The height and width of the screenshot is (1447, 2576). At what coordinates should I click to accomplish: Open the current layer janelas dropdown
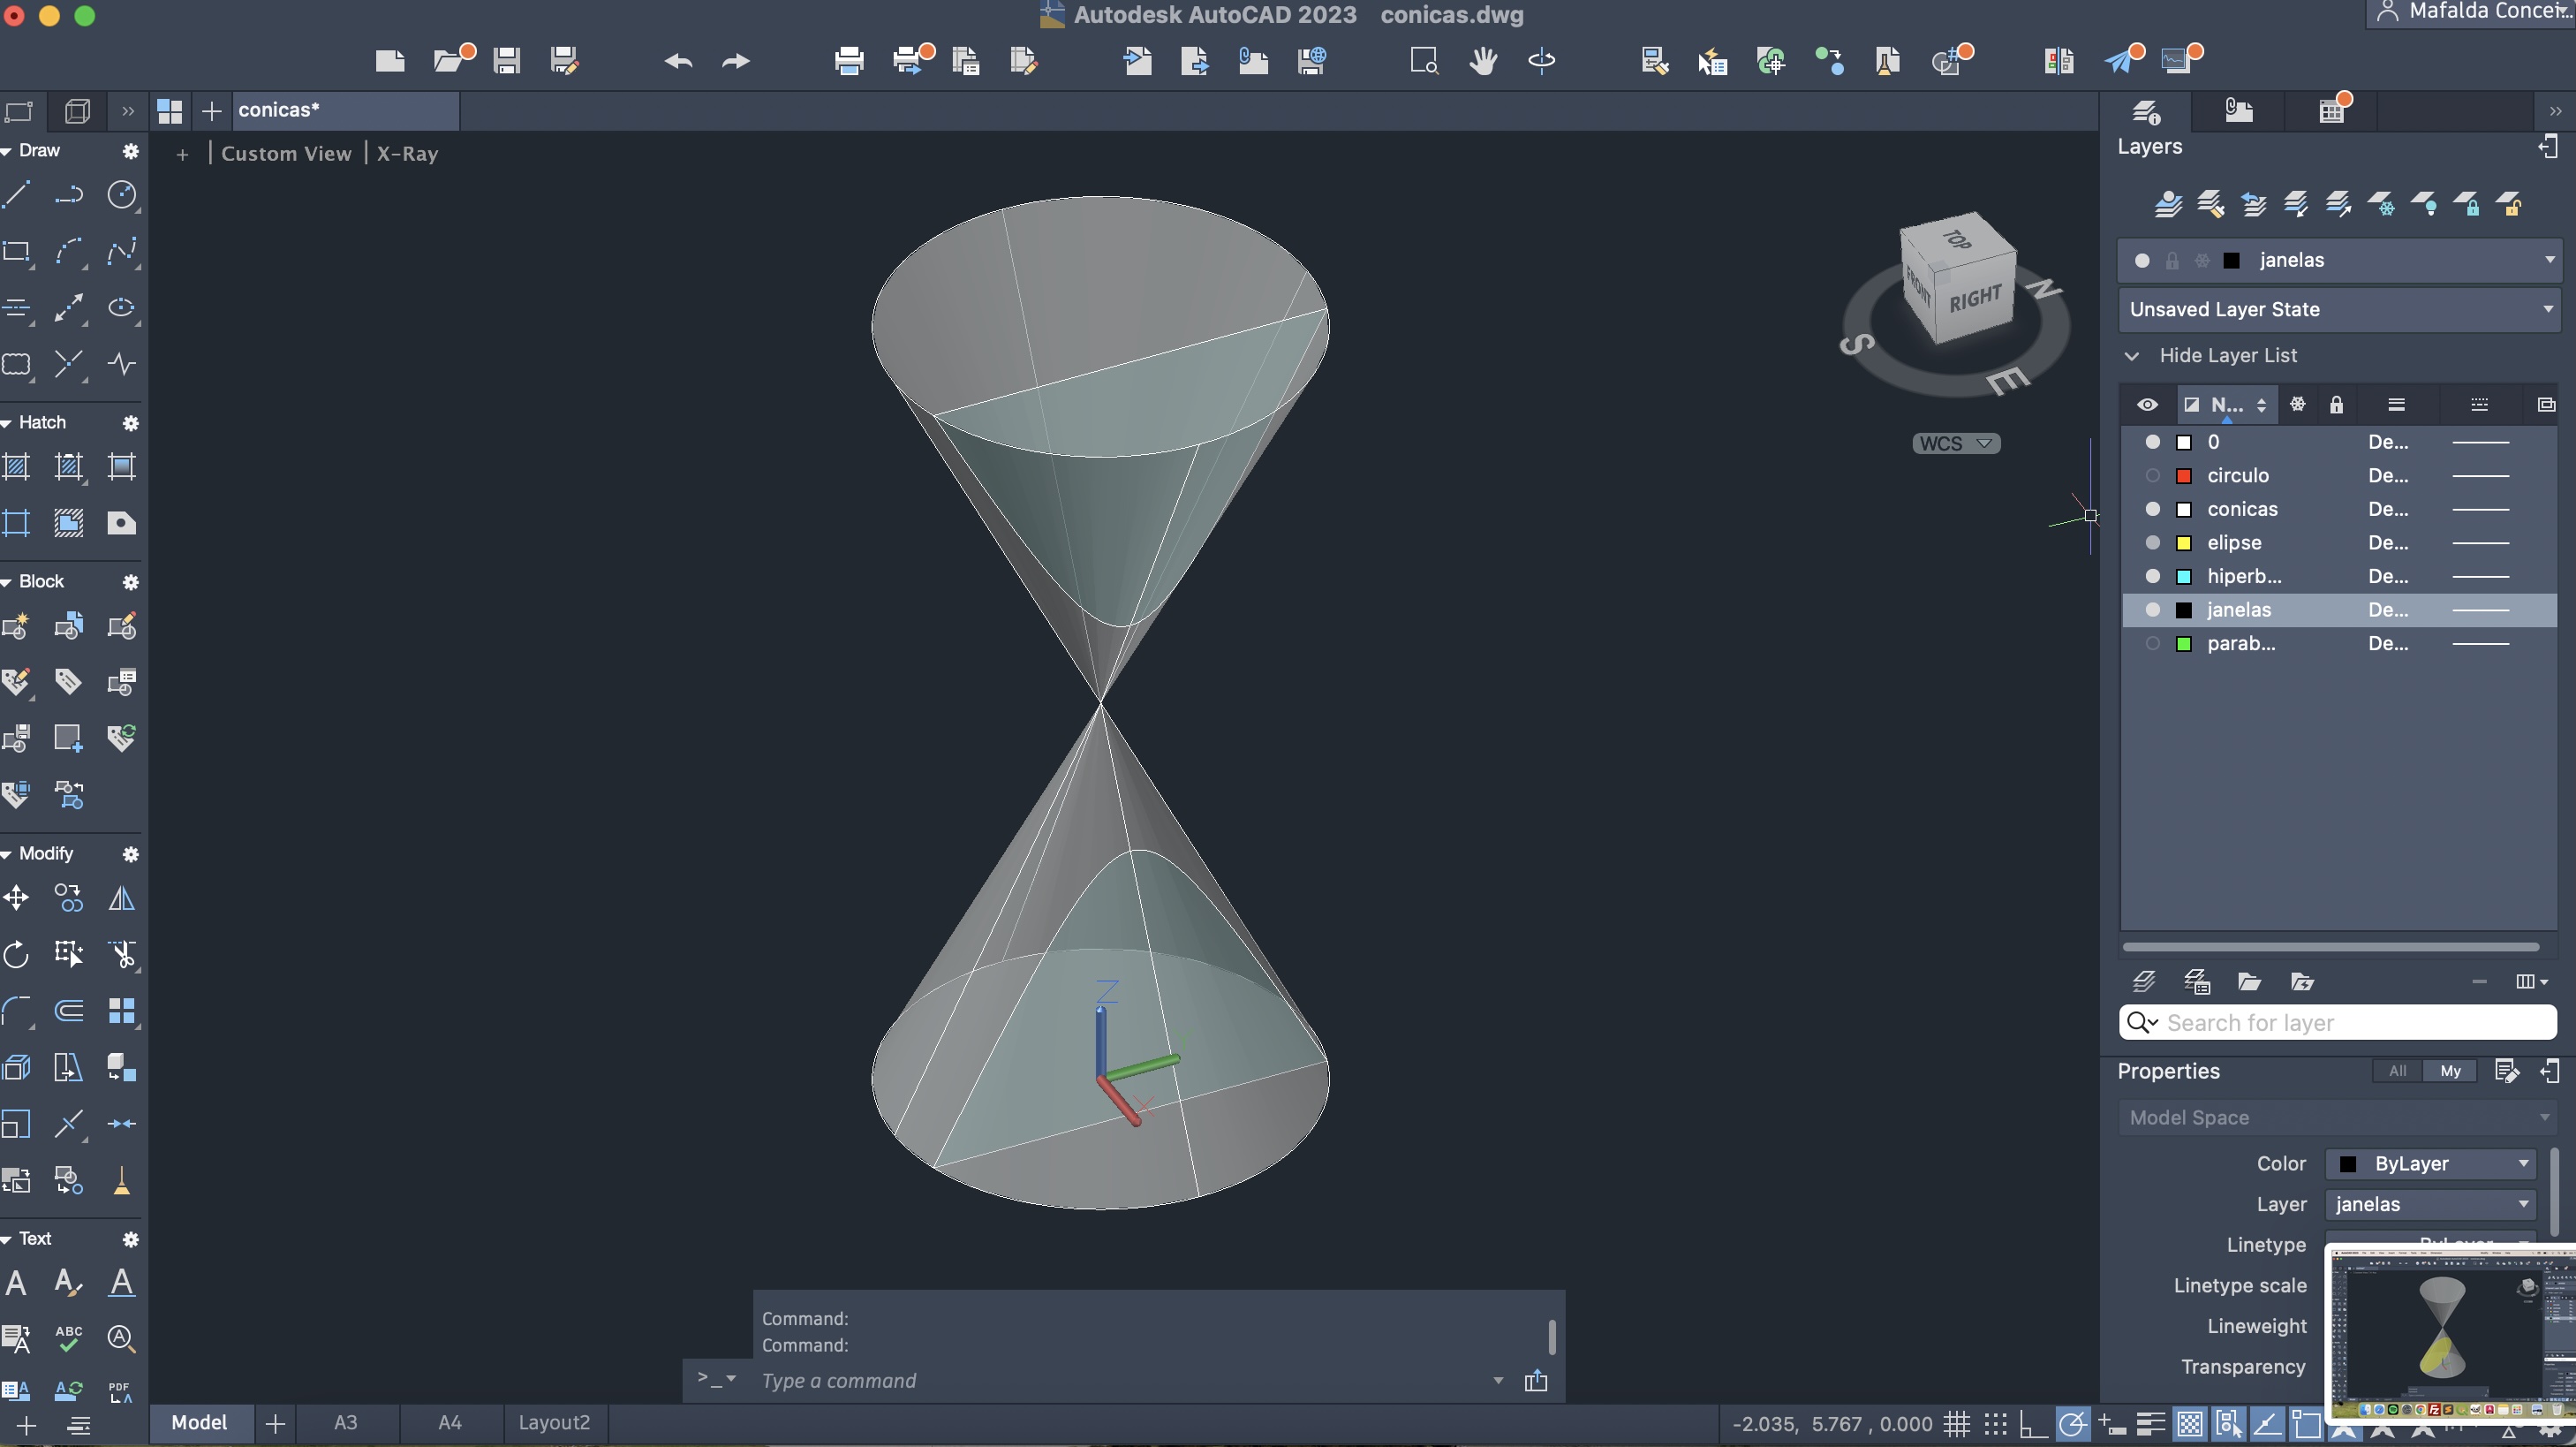point(2549,260)
